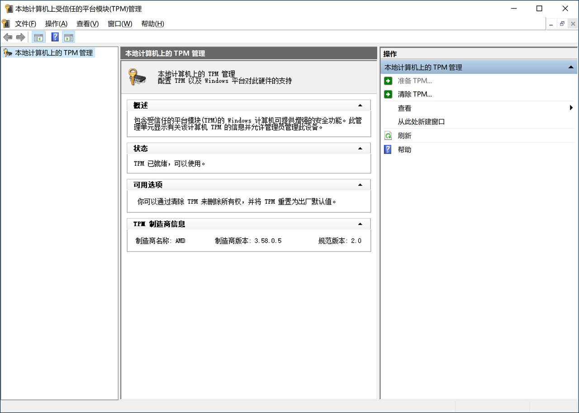Click the 刷新 action link
The height and width of the screenshot is (413, 579).
pos(404,135)
